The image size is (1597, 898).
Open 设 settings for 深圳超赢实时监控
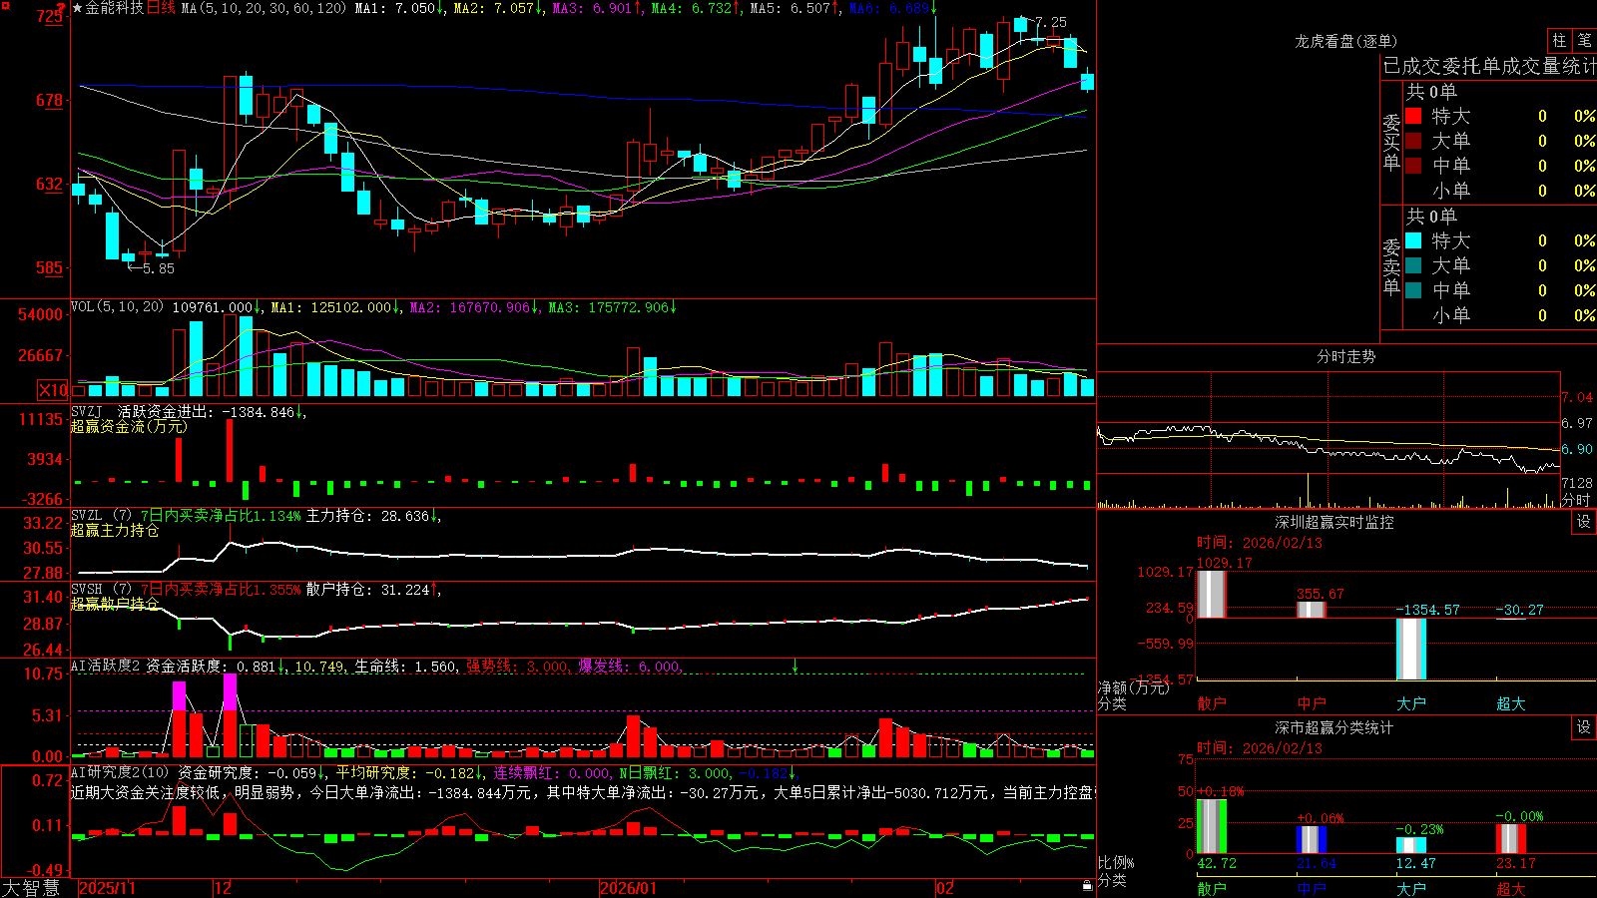tap(1584, 522)
